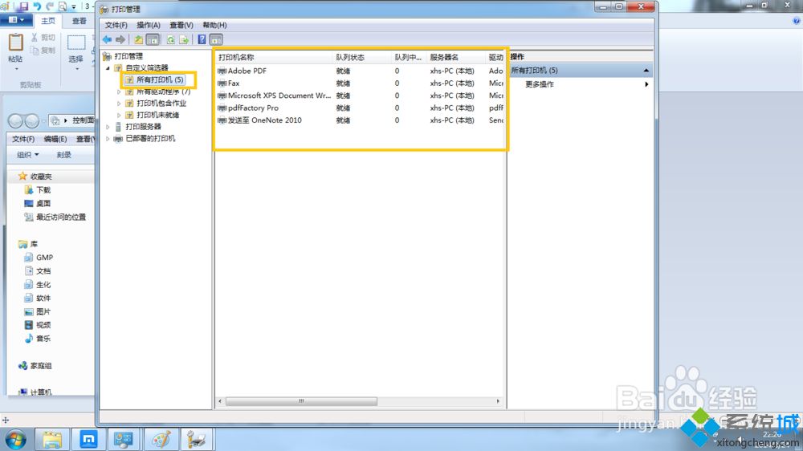Open 文件(F) menu in Explorer window

tap(23, 139)
